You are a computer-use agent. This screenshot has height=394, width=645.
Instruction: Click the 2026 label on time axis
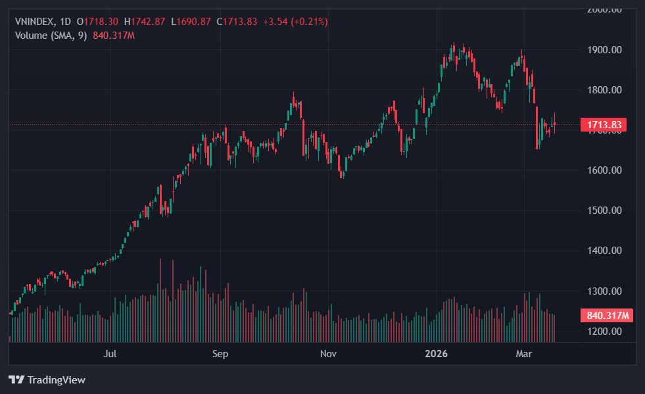436,355
